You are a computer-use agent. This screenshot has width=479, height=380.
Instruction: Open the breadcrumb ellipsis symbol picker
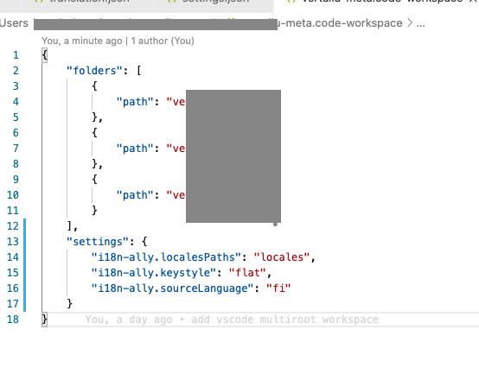421,23
